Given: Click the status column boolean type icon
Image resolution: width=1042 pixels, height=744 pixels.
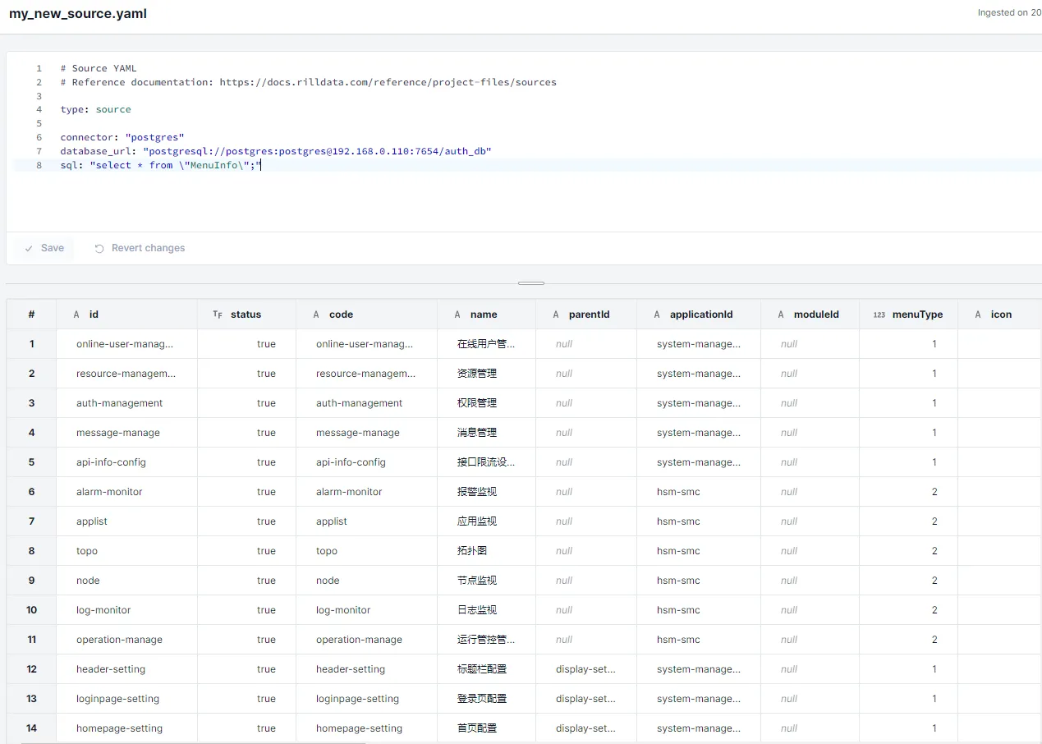Looking at the screenshot, I should (218, 315).
